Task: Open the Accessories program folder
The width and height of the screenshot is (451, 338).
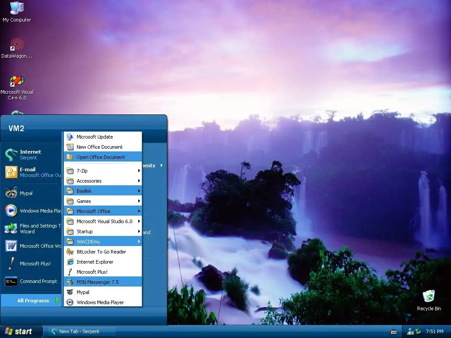Action: (x=103, y=181)
